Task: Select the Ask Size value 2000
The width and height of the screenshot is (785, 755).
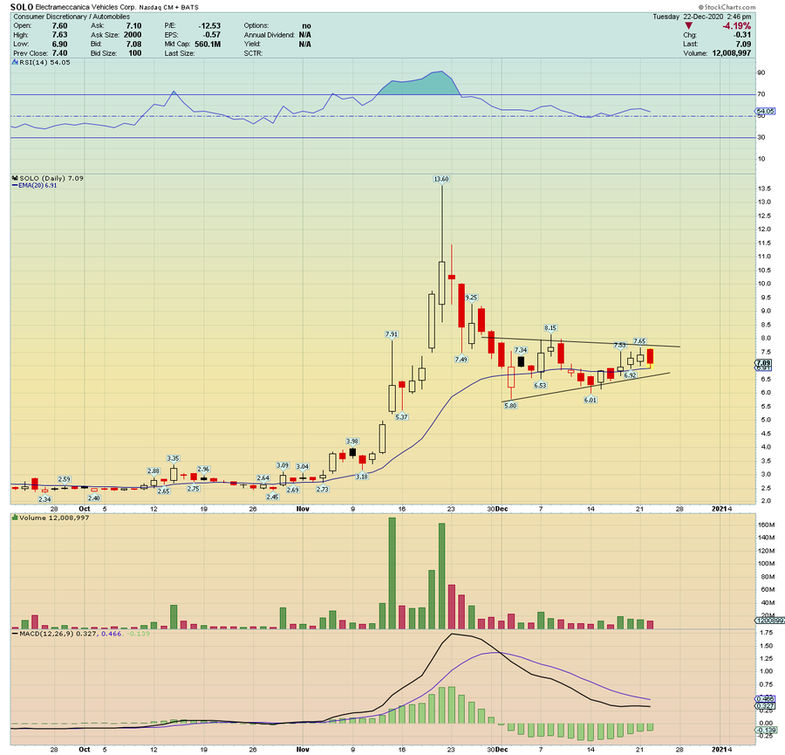Action: click(133, 35)
